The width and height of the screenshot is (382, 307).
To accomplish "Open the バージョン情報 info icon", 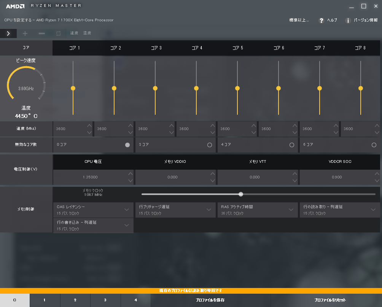I will click(348, 21).
